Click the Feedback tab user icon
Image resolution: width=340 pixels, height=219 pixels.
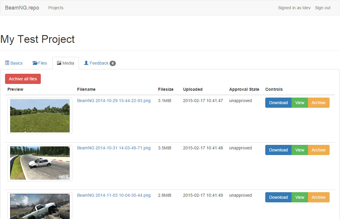coord(86,63)
